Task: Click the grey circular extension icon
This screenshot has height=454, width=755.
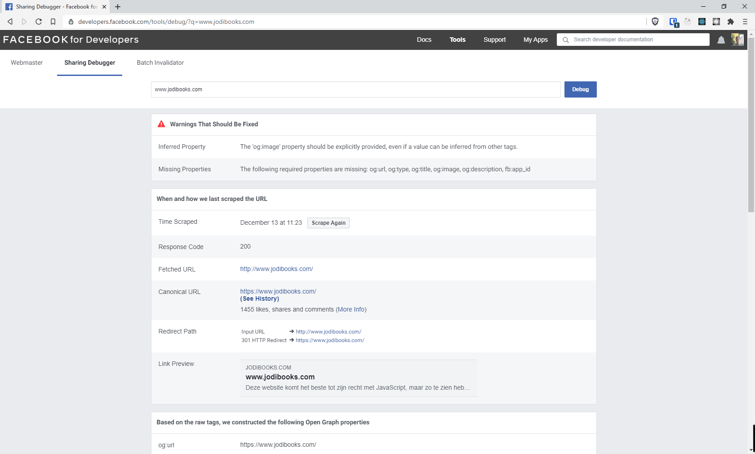Action: click(688, 22)
